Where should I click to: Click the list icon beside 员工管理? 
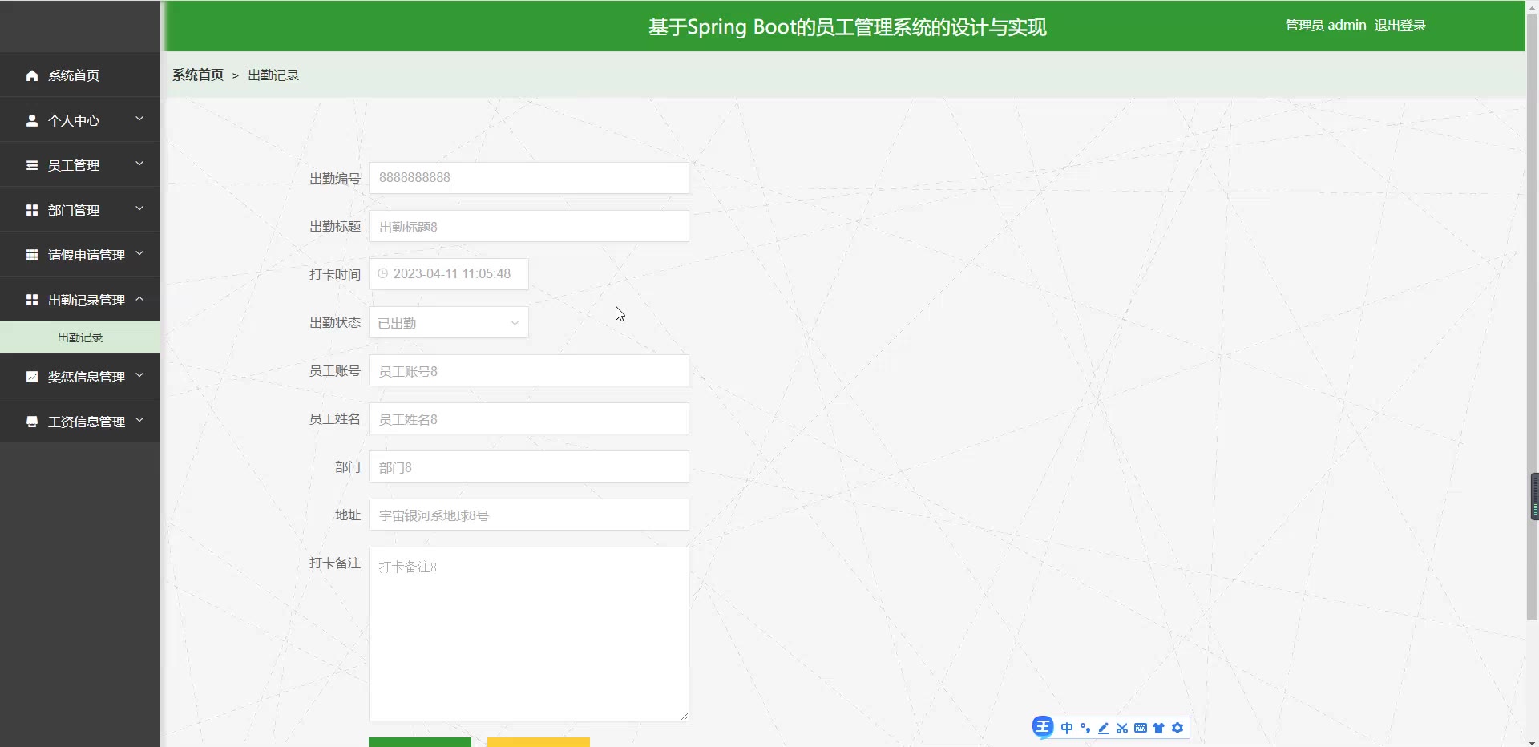32,165
